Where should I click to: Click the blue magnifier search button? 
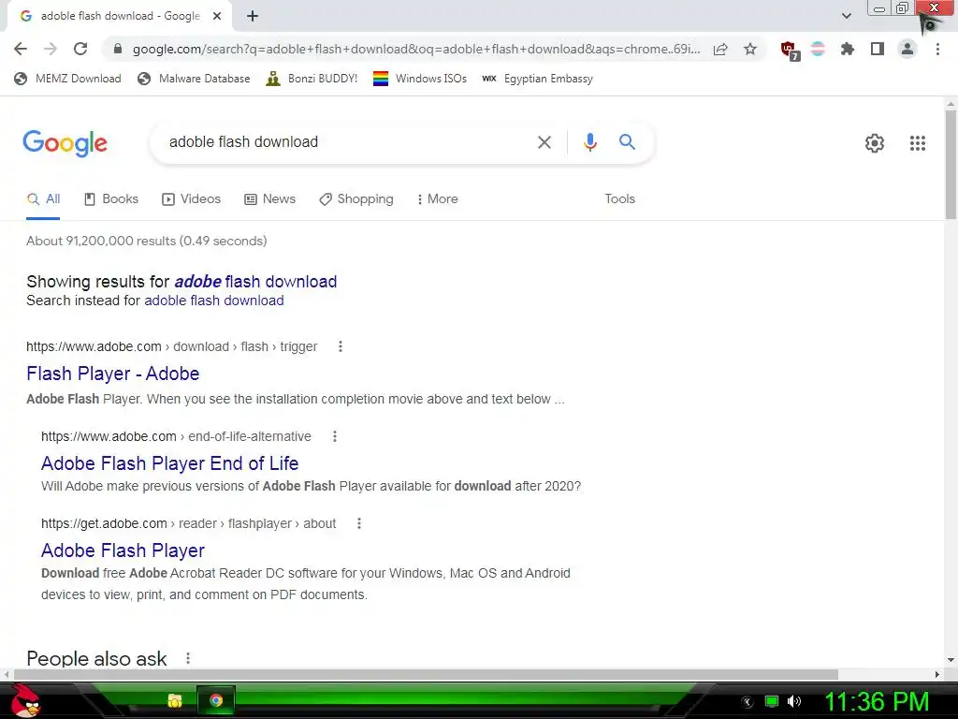click(627, 142)
